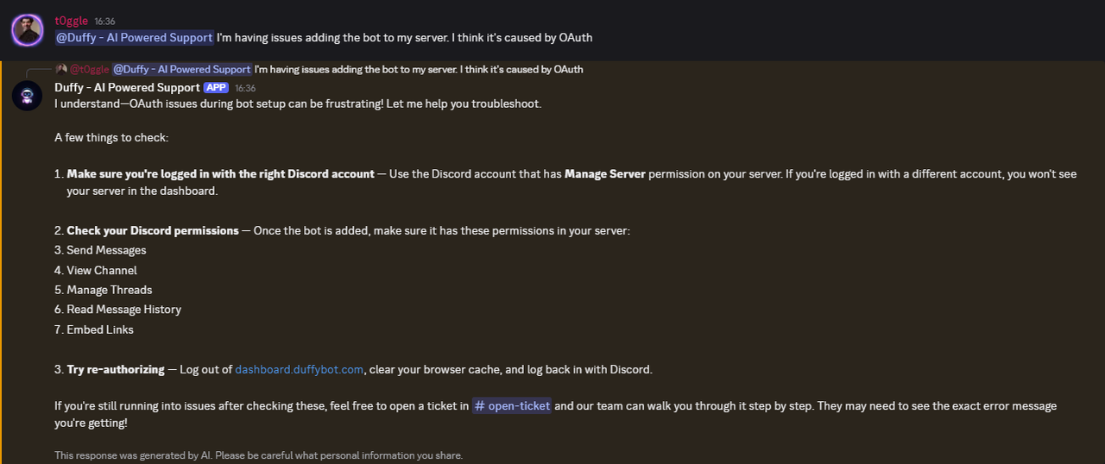This screenshot has height=464, width=1105.
Task: Click the @Duffy mention in t0ggle's message
Action: coord(134,37)
